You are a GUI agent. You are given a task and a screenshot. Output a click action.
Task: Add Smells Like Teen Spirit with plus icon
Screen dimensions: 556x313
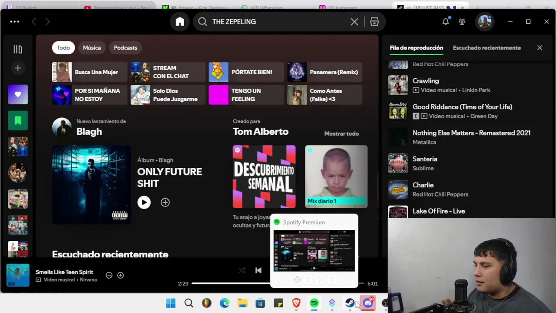click(120, 275)
